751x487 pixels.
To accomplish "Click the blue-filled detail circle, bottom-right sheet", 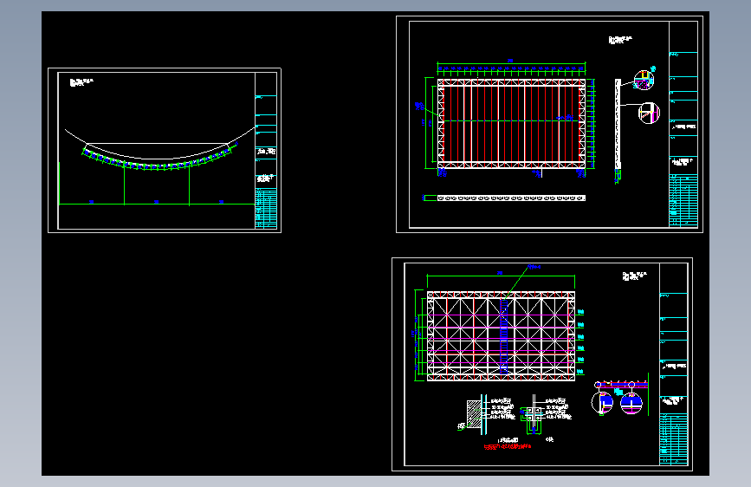I will coord(631,403).
